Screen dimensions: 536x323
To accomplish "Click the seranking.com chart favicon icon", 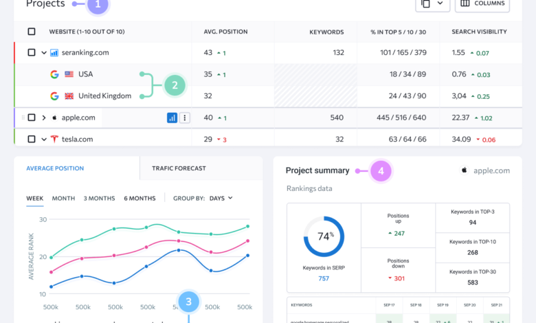I will pyautogui.click(x=54, y=53).
